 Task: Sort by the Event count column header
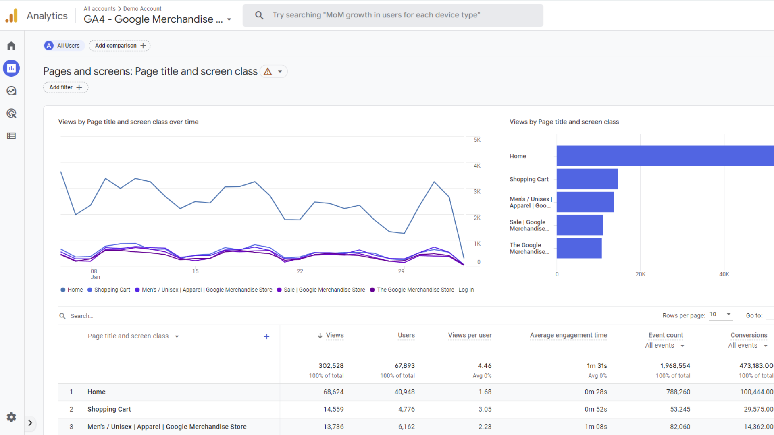point(666,335)
